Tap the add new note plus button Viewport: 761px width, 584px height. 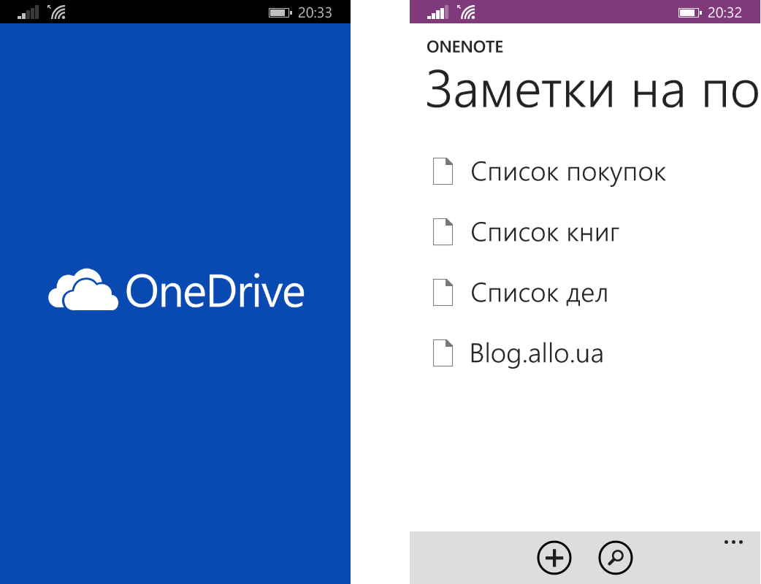[x=554, y=557]
